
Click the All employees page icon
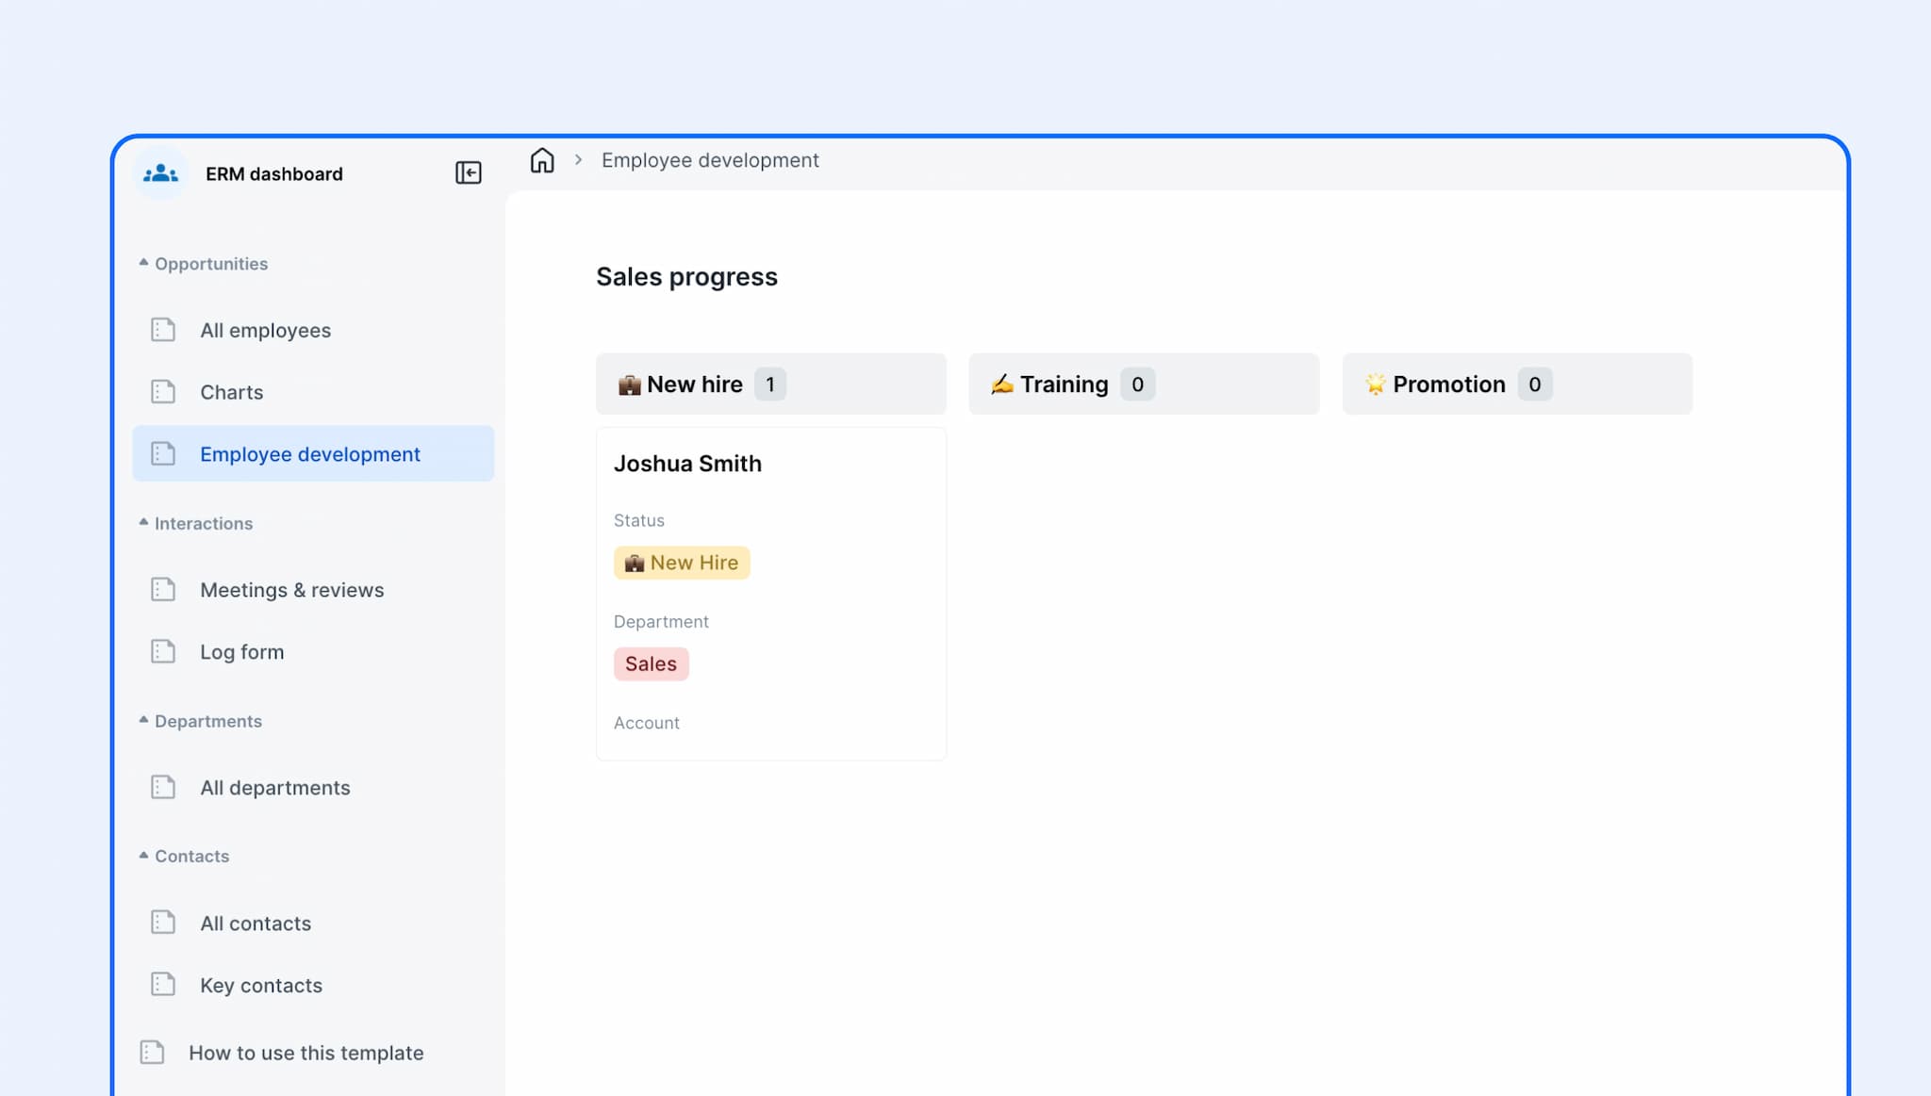coord(163,329)
